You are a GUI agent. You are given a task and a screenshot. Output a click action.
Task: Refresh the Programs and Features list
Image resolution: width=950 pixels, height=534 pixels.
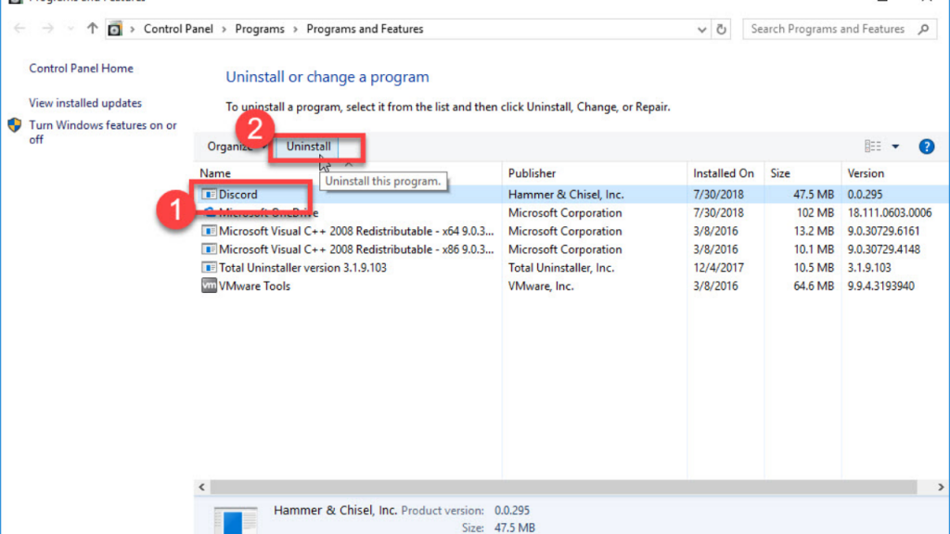[x=721, y=29]
